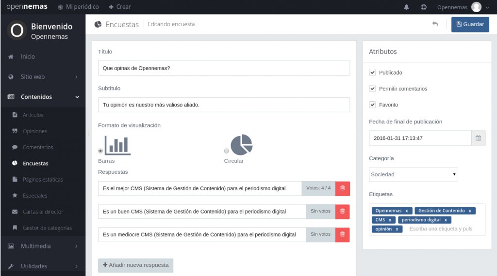Click the Multimedia image icon
Viewport: 497px width, 276px height.
point(11,246)
